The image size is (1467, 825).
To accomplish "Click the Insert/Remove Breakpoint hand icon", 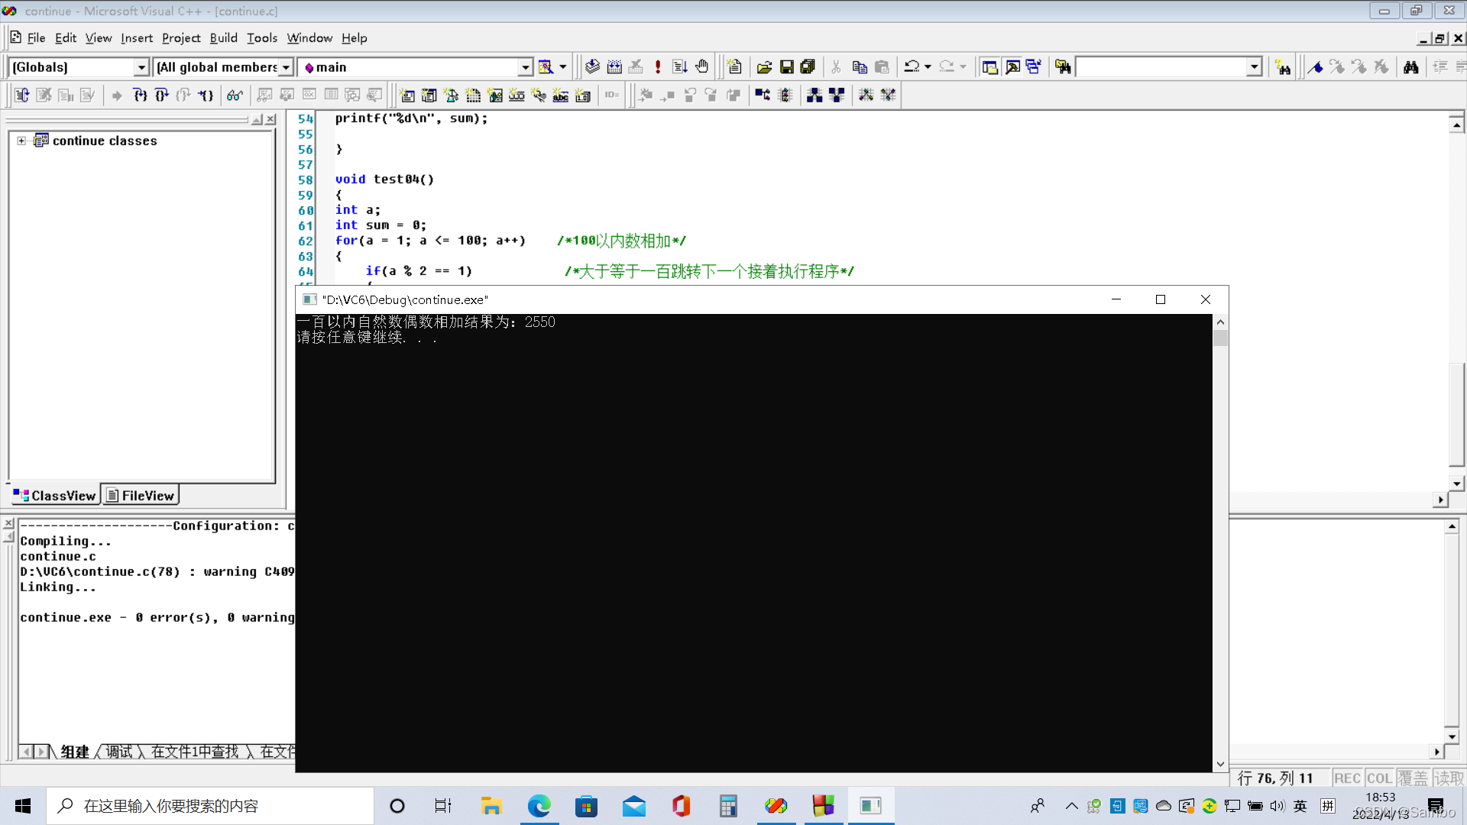I will coord(702,67).
